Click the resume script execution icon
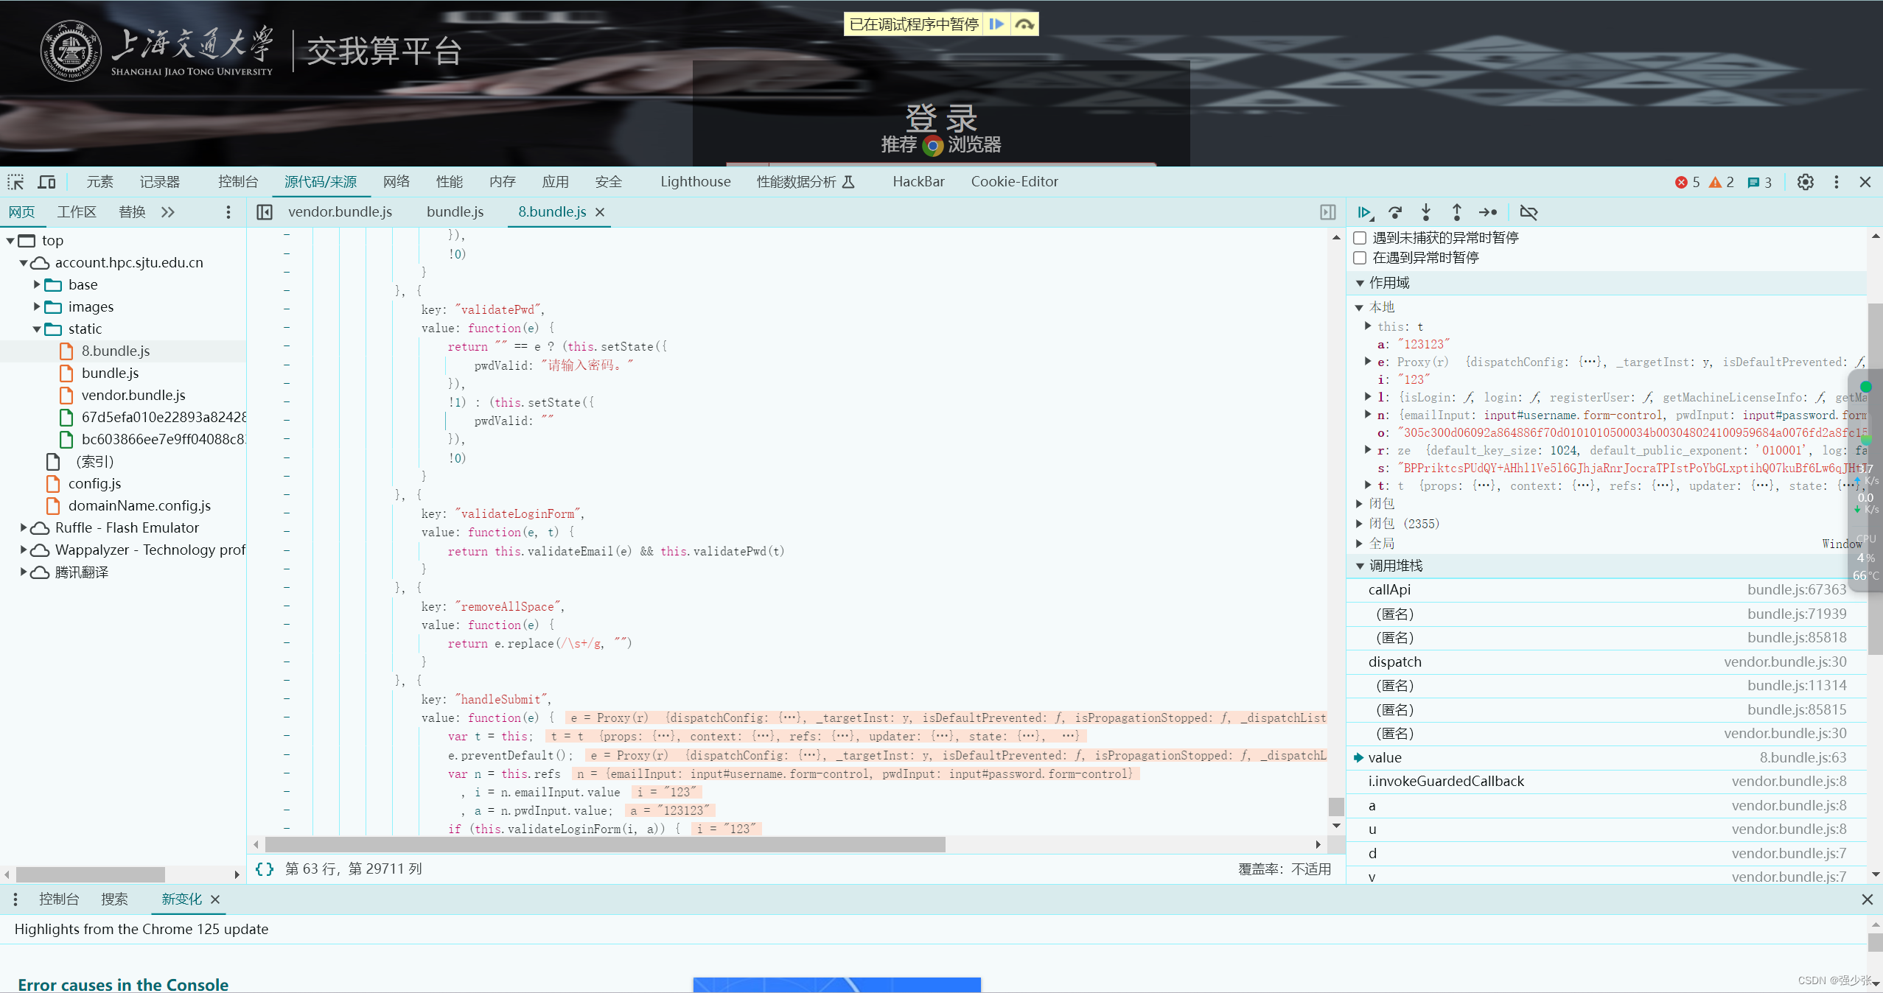 point(1364,212)
